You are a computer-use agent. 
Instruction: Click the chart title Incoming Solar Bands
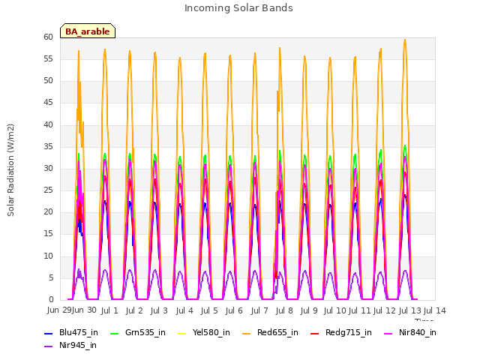click(x=238, y=8)
